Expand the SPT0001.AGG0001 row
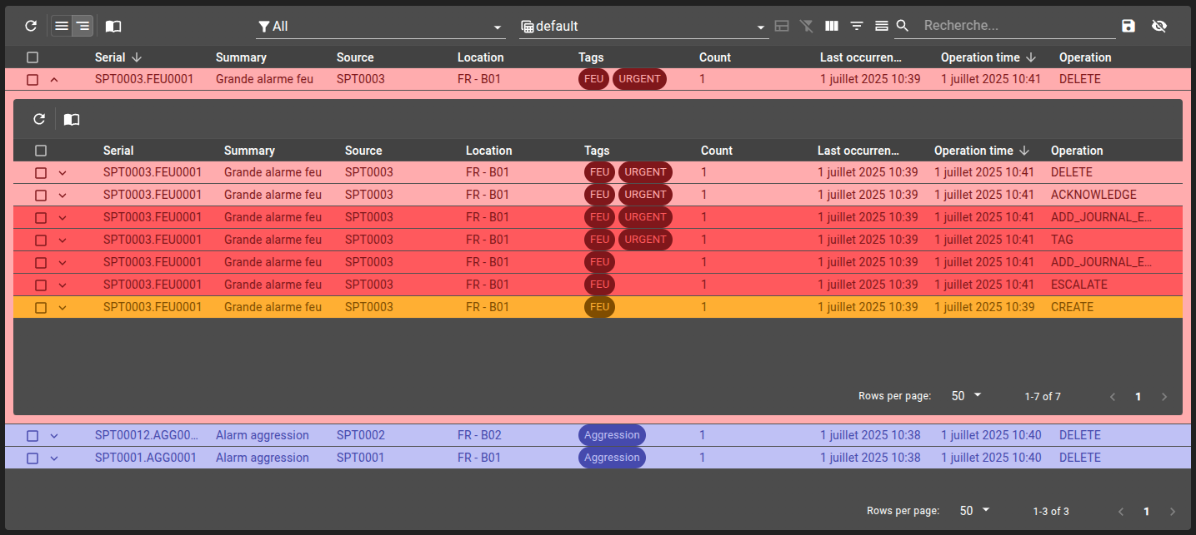This screenshot has width=1196, height=535. coord(54,458)
